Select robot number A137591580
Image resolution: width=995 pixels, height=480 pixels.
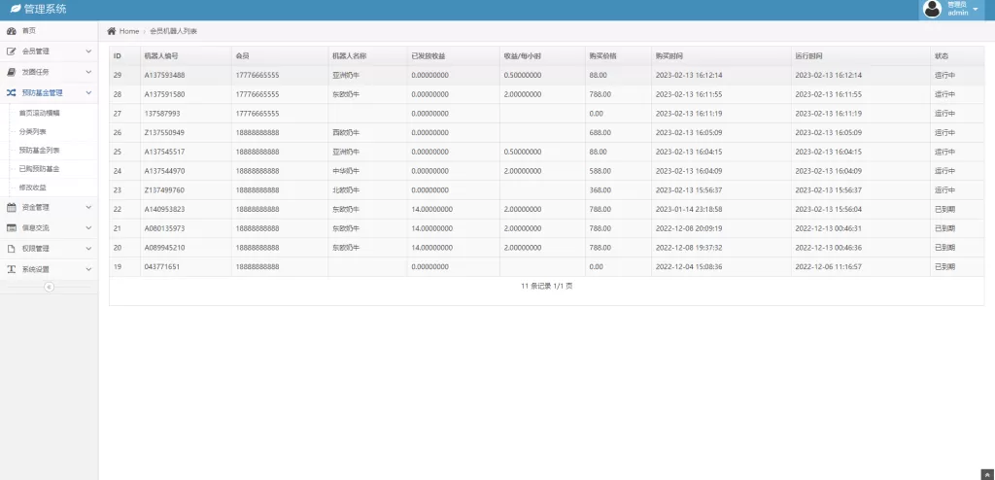click(164, 94)
